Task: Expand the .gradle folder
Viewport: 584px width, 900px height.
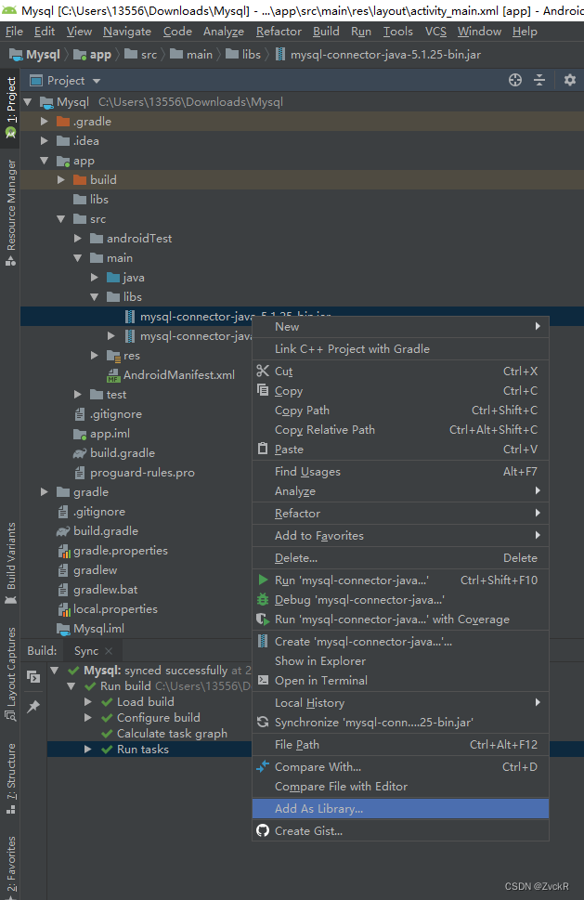Action: point(45,122)
